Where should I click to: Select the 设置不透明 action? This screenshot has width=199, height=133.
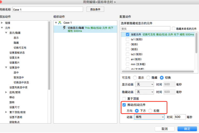(16, 117)
